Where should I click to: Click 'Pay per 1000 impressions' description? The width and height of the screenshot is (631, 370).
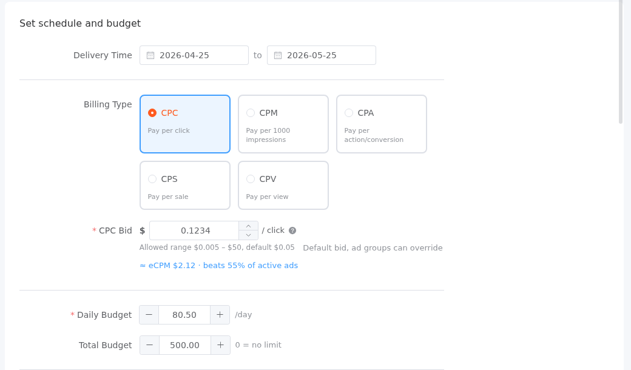pos(268,135)
